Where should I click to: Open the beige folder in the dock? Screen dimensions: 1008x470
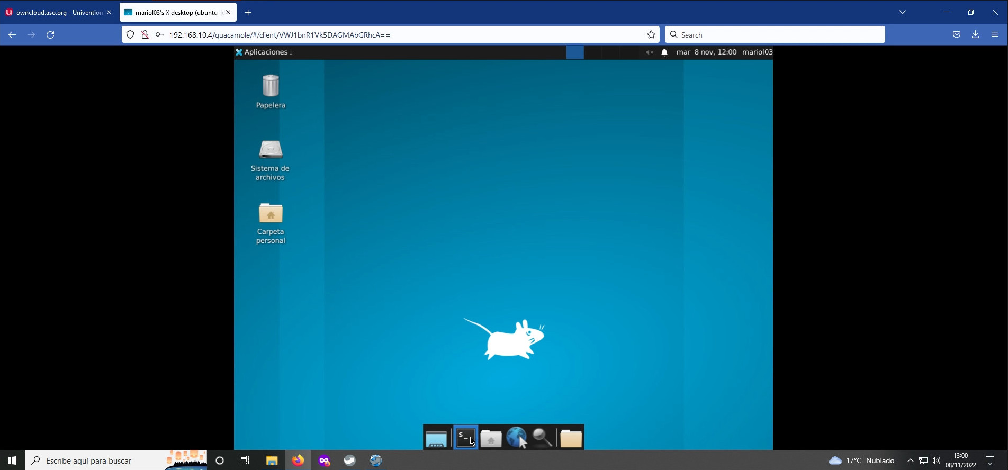[x=571, y=438]
